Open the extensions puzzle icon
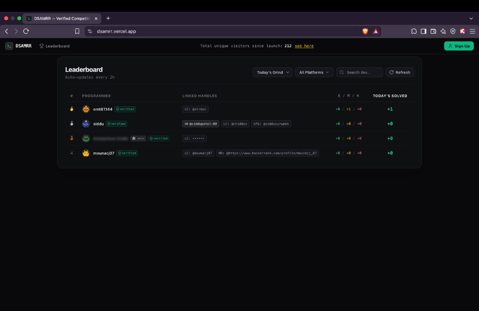Viewport: 479px width, 311px height. click(x=414, y=31)
